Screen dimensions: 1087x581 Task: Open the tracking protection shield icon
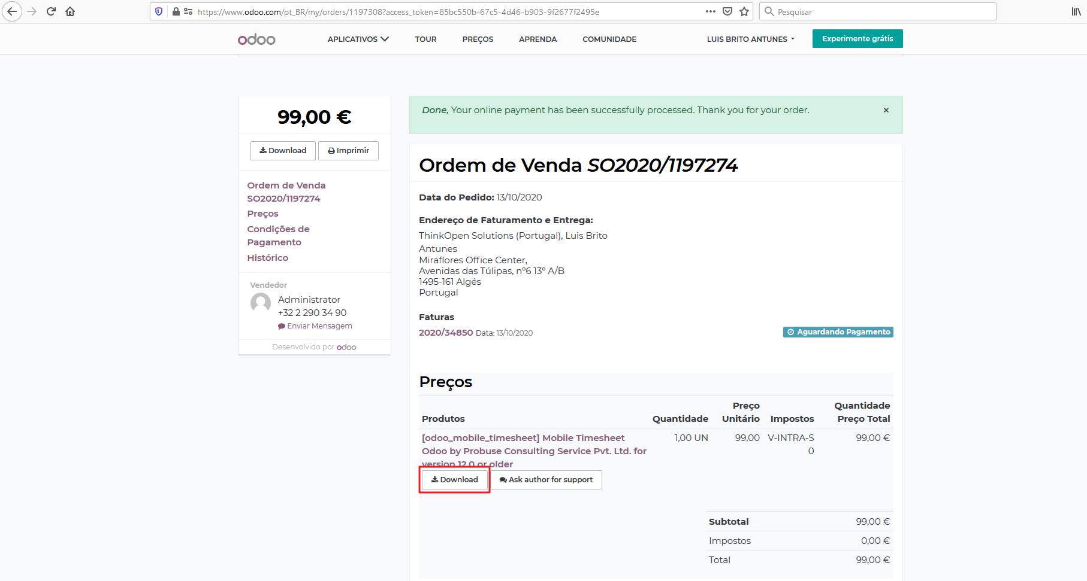pyautogui.click(x=159, y=11)
